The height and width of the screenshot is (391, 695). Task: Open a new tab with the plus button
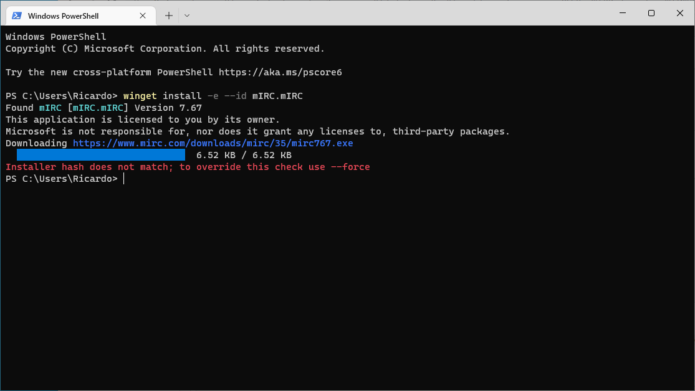tap(168, 16)
